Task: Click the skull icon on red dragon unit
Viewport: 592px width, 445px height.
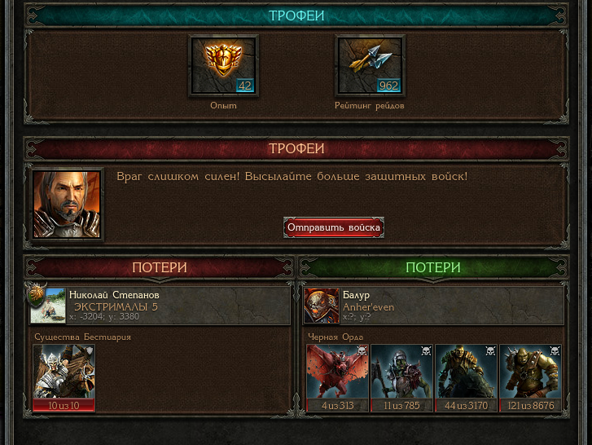Action: coord(362,351)
